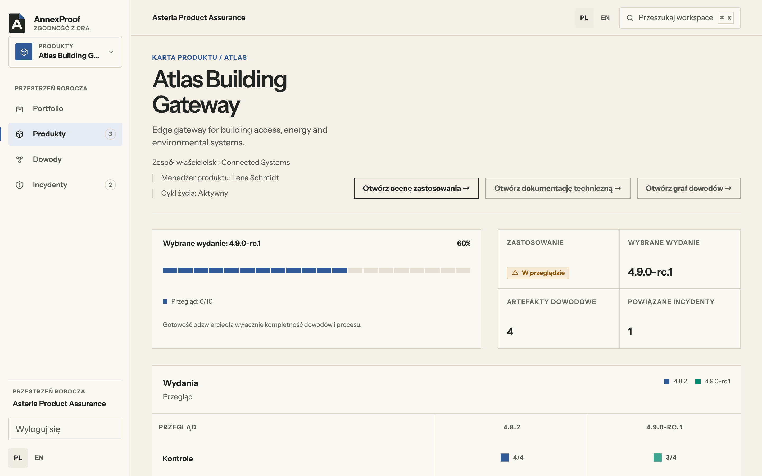Click the blue Przegląd legend square
Image resolution: width=762 pixels, height=476 pixels.
(165, 301)
